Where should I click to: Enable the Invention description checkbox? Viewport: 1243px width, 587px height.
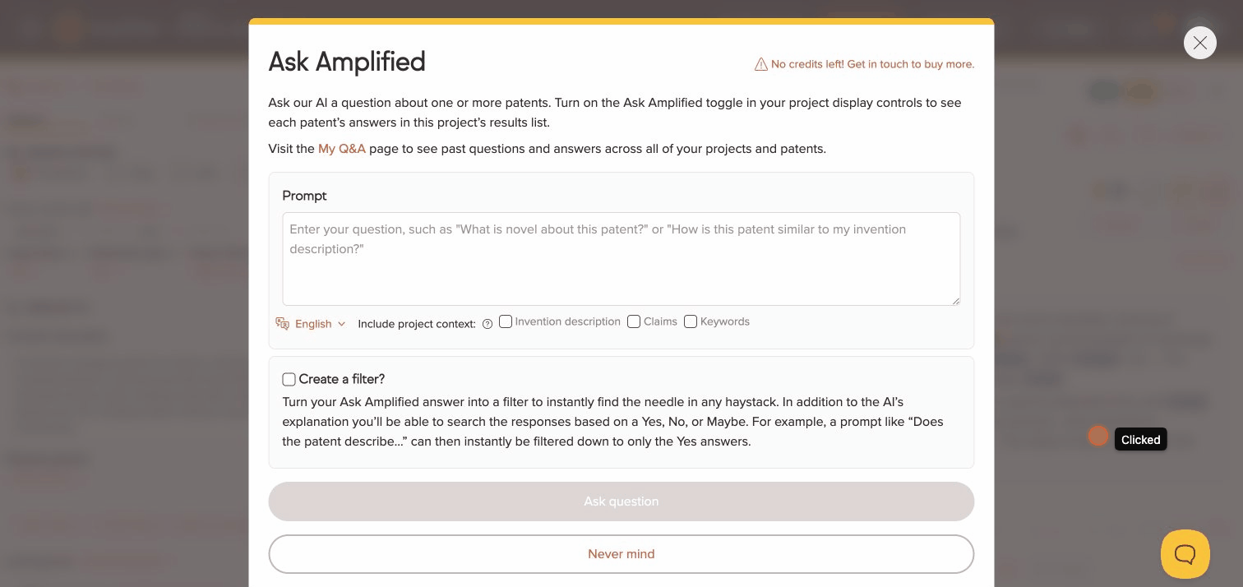click(506, 321)
